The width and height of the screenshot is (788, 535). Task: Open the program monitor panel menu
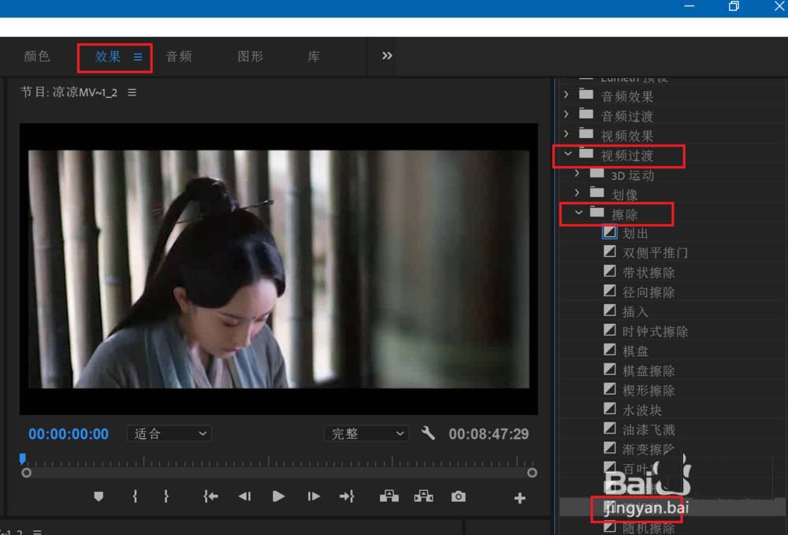pyautogui.click(x=132, y=92)
